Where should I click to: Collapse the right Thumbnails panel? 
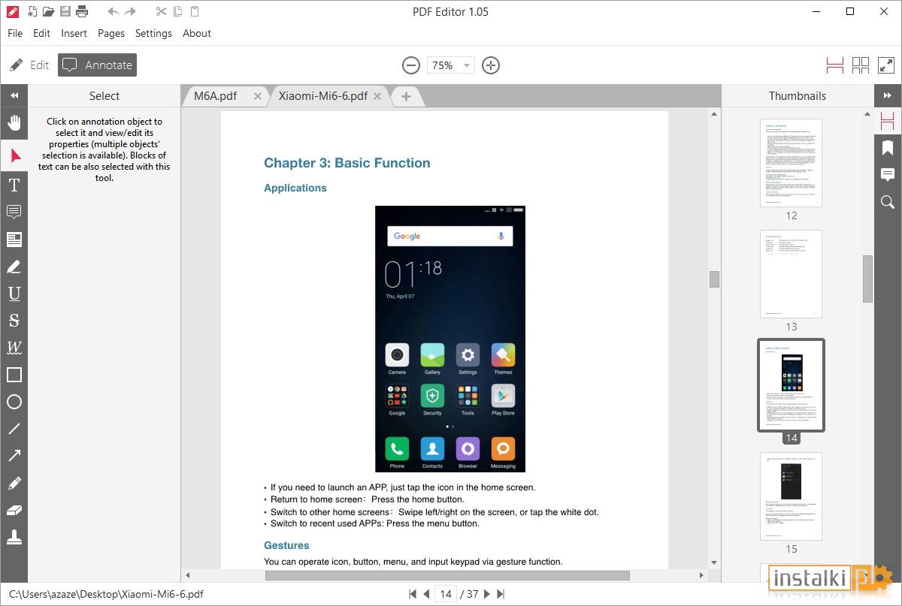click(x=888, y=95)
